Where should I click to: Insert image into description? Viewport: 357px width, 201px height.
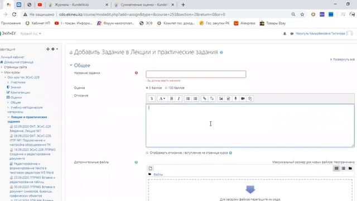point(221,98)
